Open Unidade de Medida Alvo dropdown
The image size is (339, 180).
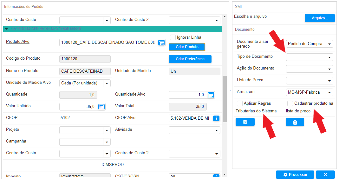[107, 83]
